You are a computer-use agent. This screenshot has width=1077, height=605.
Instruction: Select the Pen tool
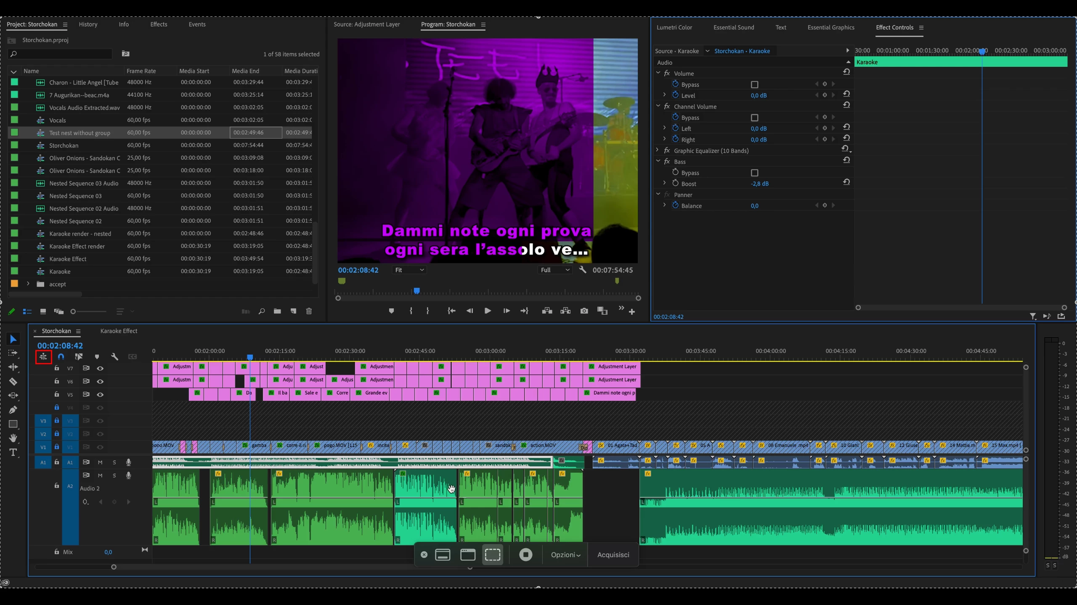pos(13,410)
